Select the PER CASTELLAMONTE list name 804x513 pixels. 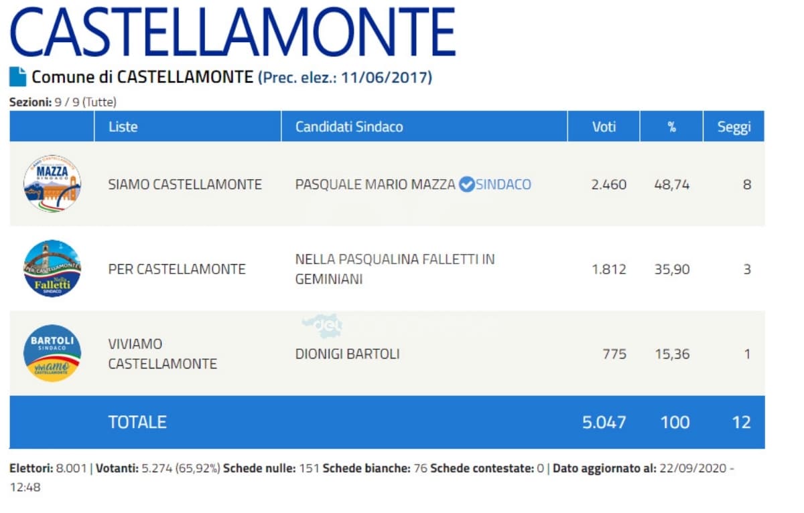pyautogui.click(x=177, y=270)
